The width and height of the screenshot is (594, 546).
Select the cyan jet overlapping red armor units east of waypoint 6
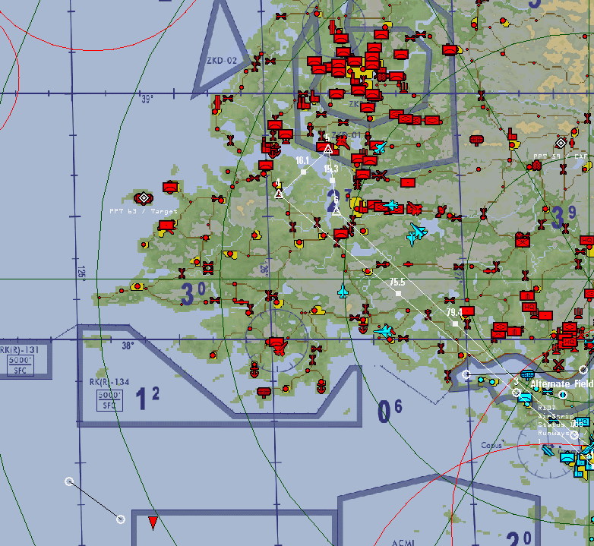391,206
